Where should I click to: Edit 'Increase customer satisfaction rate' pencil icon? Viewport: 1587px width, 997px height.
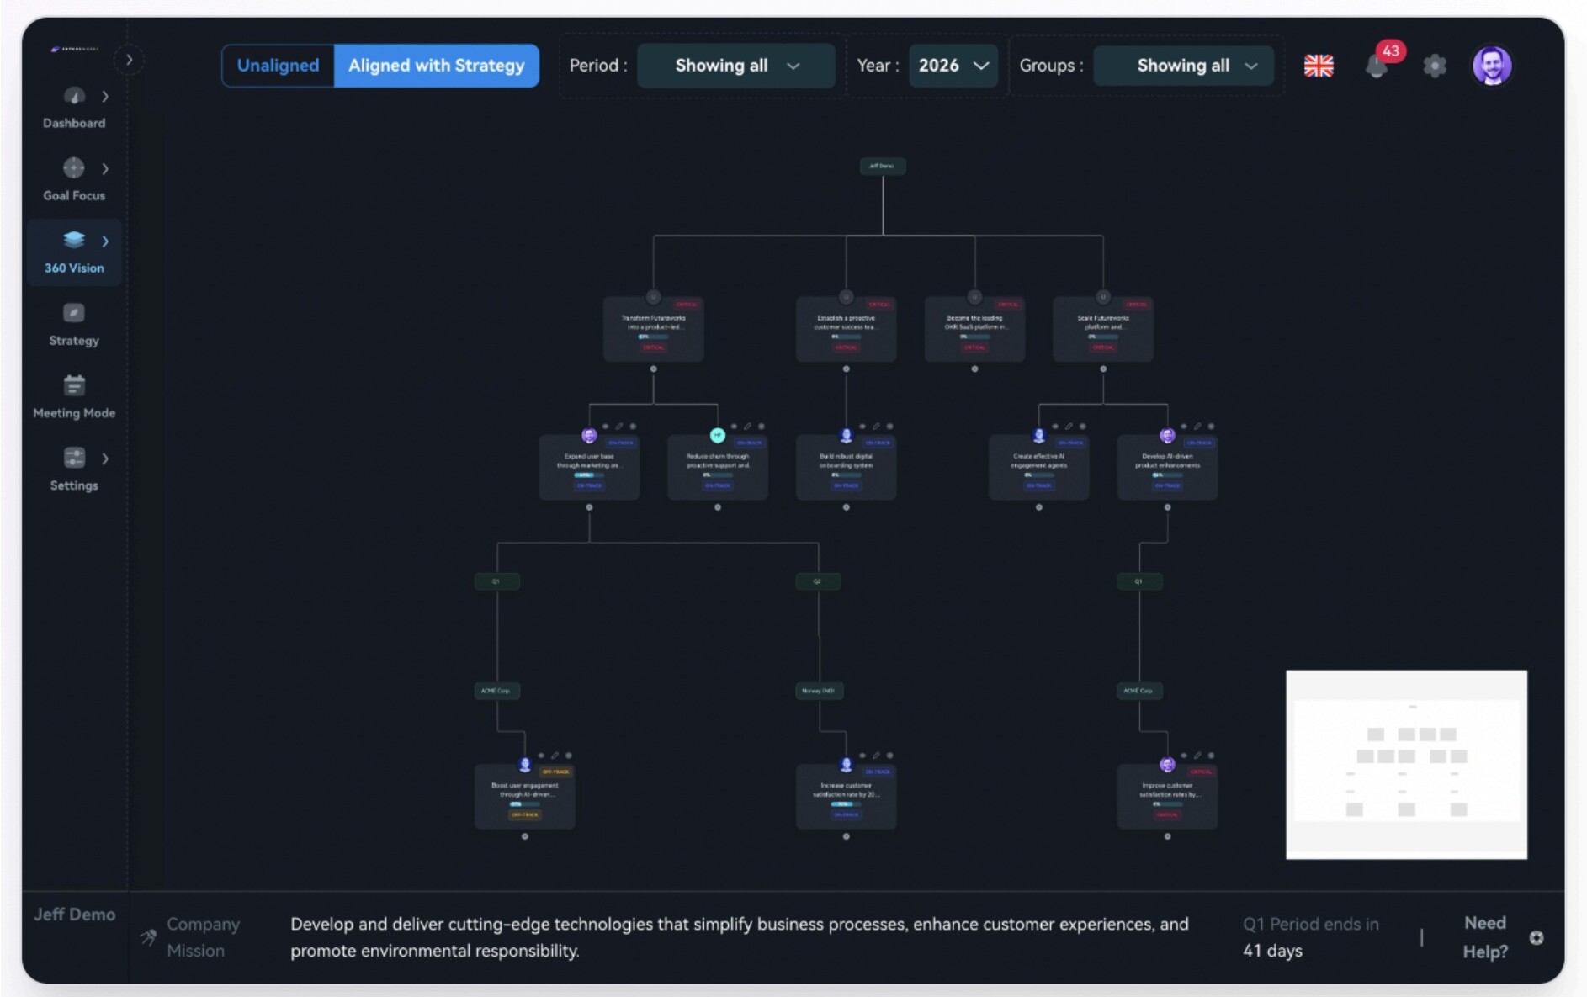876,756
